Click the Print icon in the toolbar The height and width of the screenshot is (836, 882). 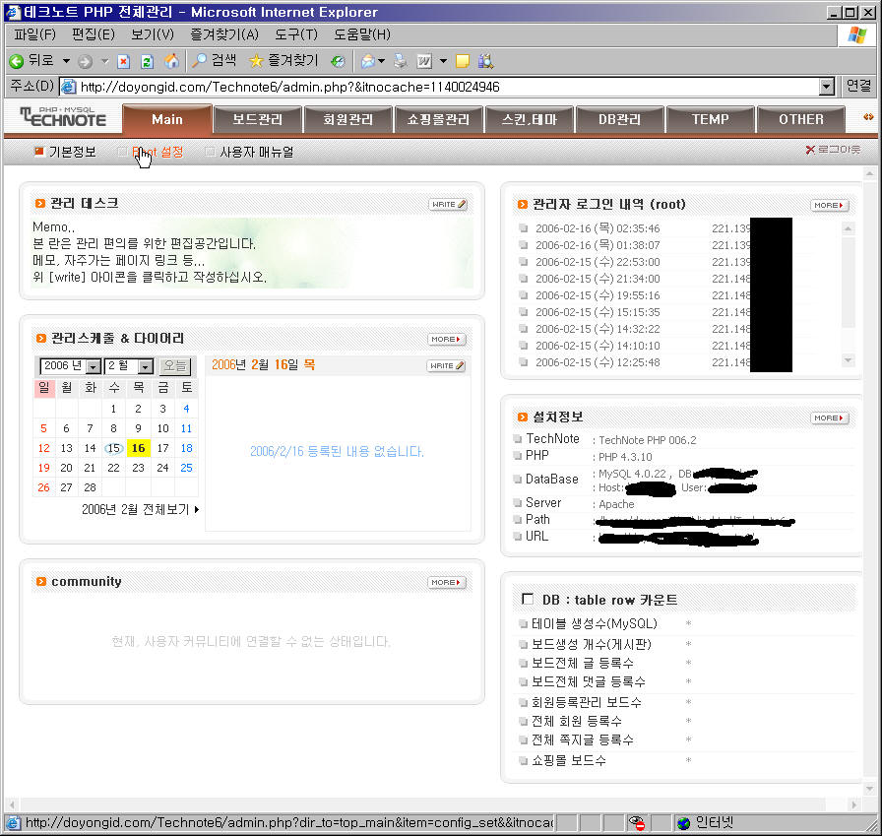tap(400, 61)
